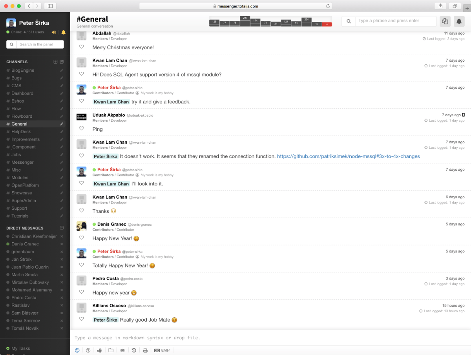Reload the page in Safari
Image resolution: width=471 pixels, height=355 pixels.
(328, 6)
